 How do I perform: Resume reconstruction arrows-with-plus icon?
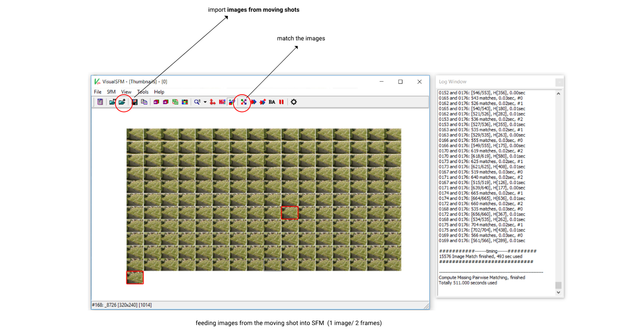[x=262, y=102]
